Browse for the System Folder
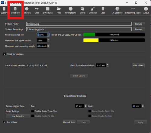This screenshot has height=133, width=151. [139, 24]
